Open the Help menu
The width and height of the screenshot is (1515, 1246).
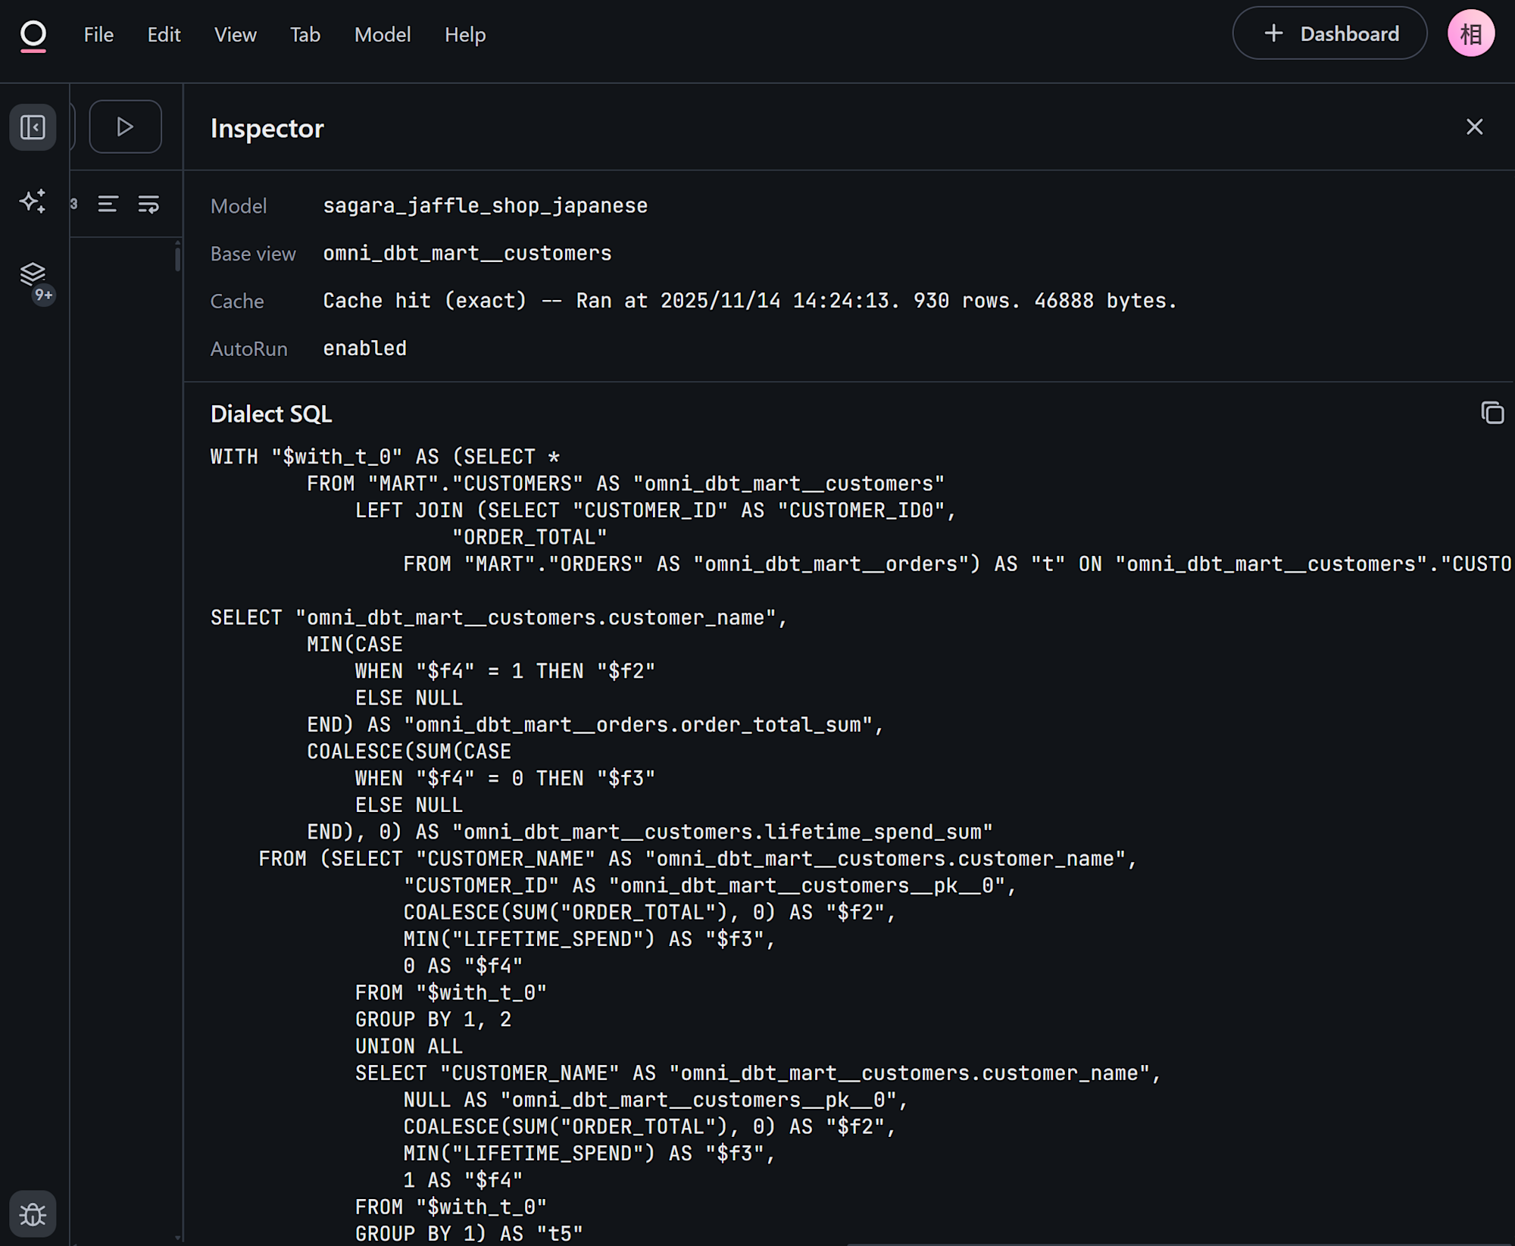pos(465,35)
